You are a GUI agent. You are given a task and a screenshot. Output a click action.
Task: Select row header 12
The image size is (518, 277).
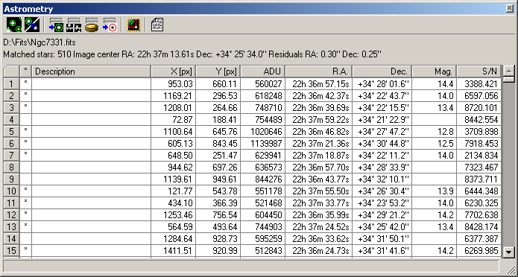tap(12, 214)
